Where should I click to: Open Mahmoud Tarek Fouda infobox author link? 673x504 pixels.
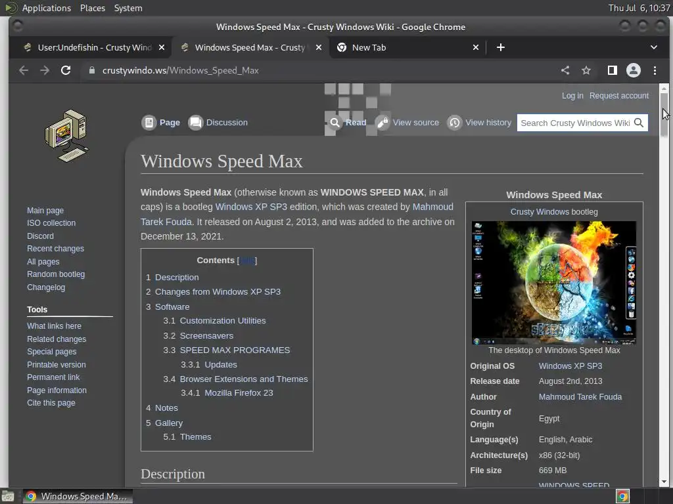pos(580,397)
